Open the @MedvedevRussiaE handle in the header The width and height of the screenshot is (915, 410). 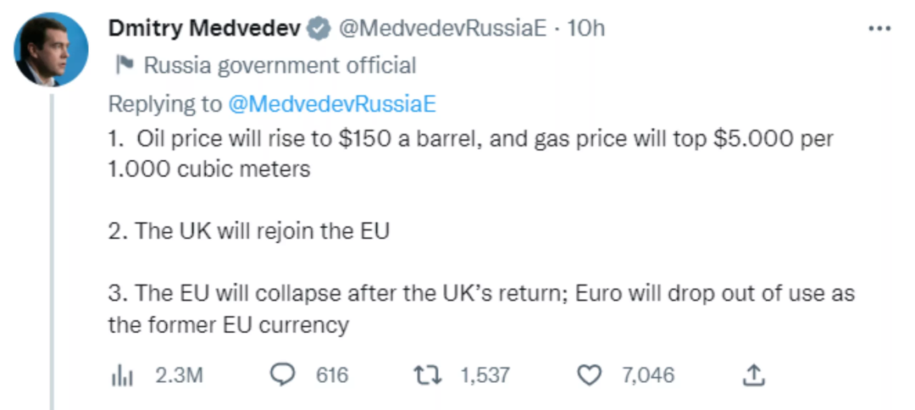click(x=442, y=28)
